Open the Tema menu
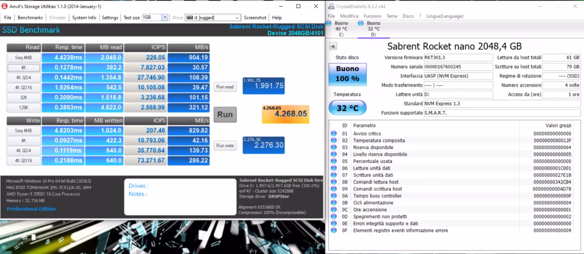This screenshot has height=254, width=584. 392,16
